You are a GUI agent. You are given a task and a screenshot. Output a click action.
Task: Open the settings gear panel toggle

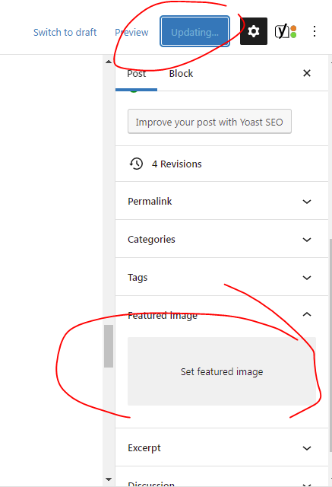coord(254,31)
